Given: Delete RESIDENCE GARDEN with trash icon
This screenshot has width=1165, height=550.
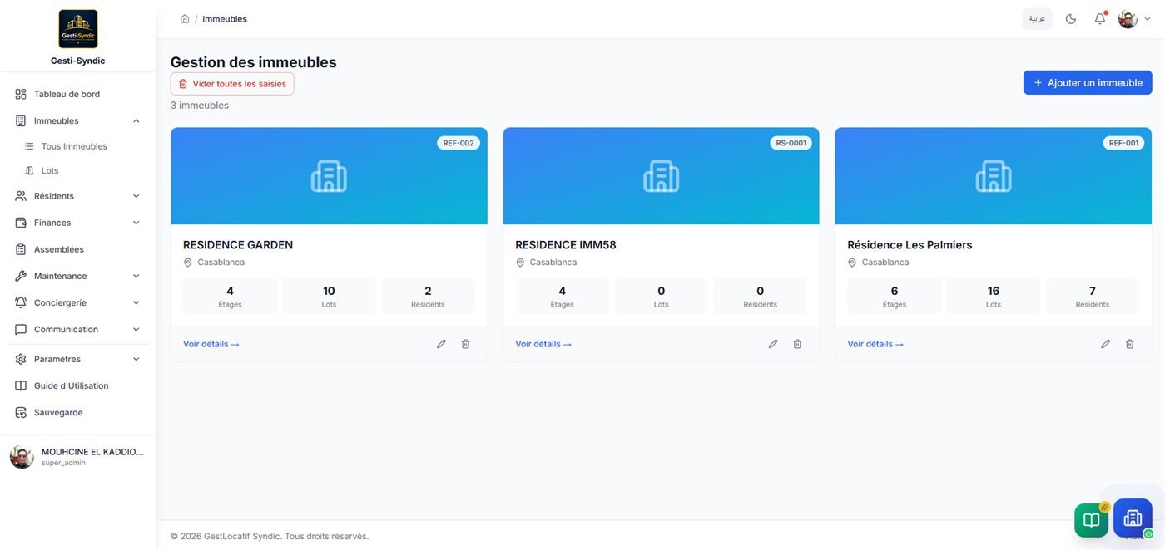Looking at the screenshot, I should pos(465,344).
